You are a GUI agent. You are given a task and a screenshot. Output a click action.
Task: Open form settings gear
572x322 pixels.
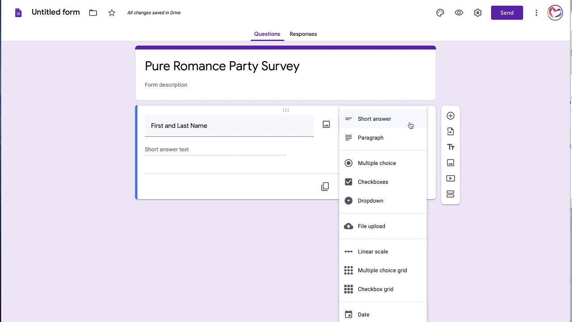[x=478, y=13]
